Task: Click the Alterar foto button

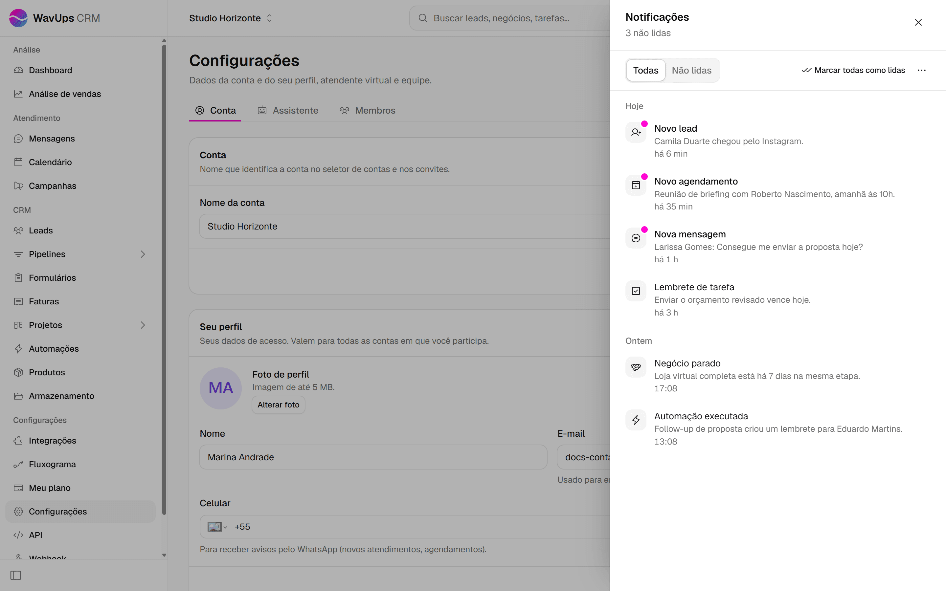Action: 278,405
